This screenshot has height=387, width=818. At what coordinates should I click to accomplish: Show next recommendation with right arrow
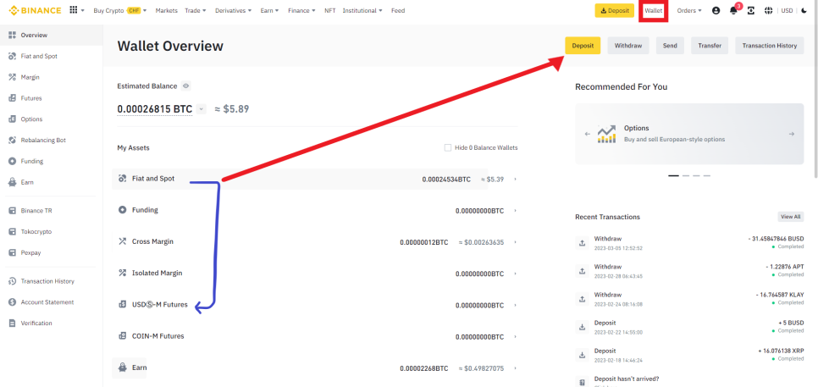click(x=792, y=134)
